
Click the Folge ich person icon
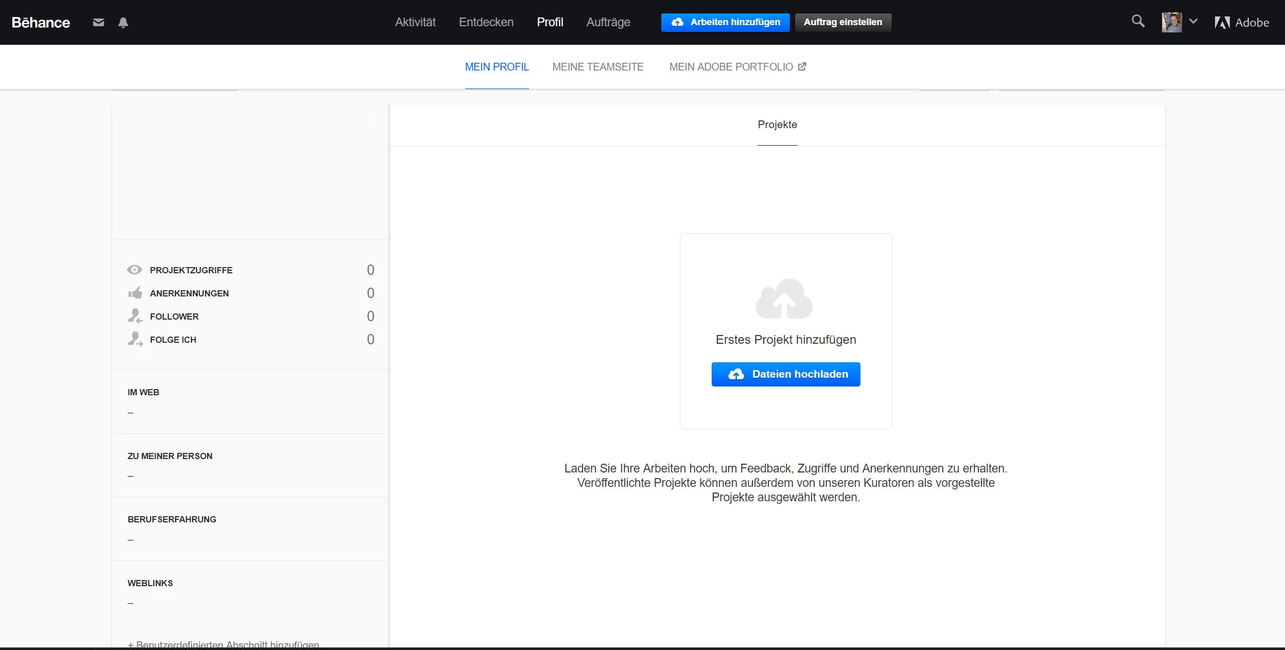(x=135, y=339)
